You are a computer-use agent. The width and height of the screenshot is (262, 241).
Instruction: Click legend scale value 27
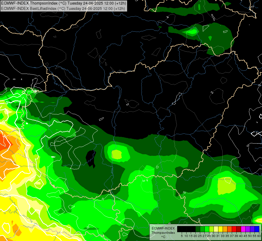[204, 236]
